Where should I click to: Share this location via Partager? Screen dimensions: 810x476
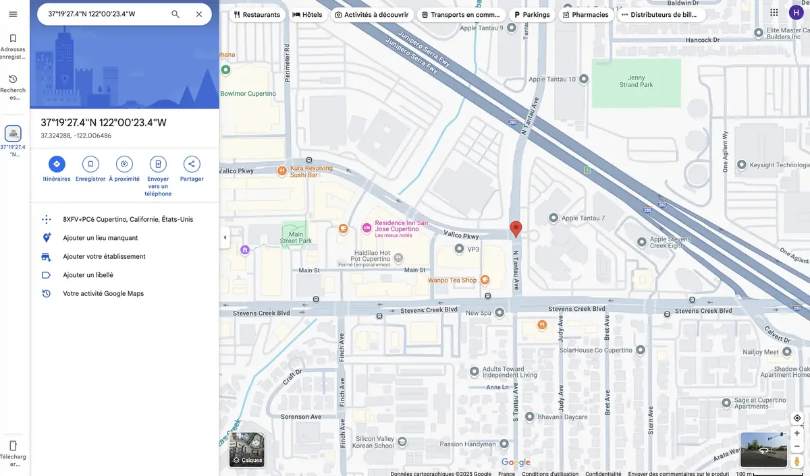[192, 164]
